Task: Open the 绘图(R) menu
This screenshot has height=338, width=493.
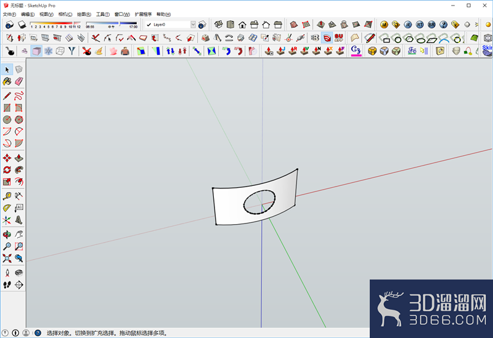Action: coord(84,14)
